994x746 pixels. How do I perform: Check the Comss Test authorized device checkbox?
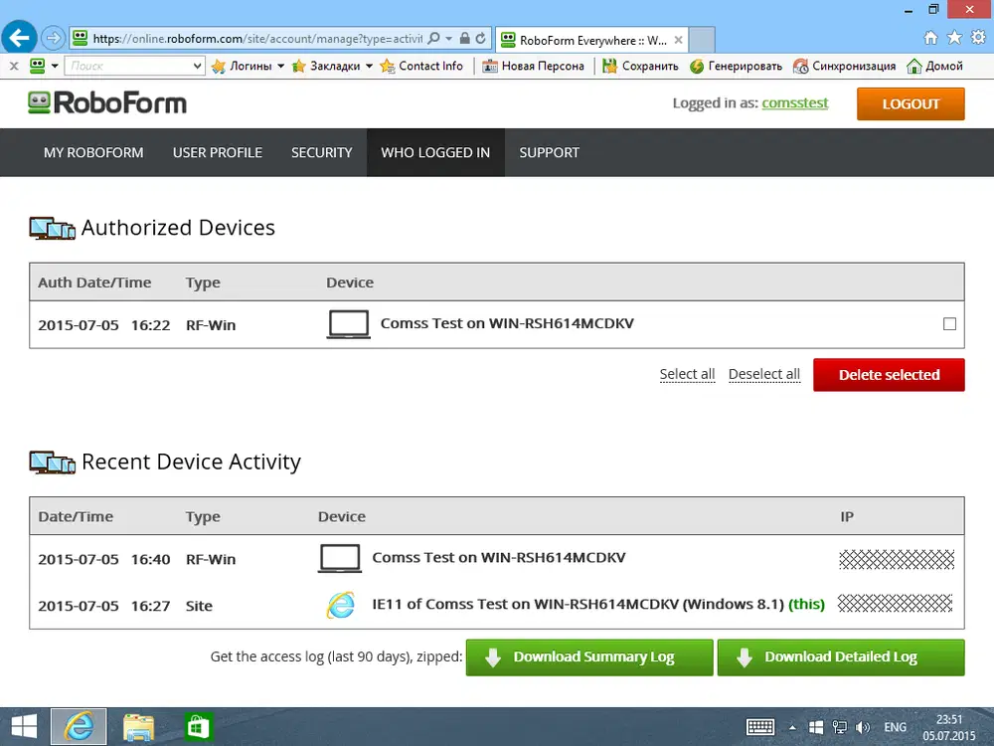coord(949,324)
